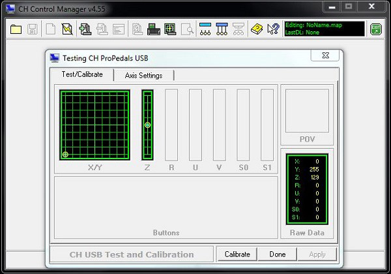Viewport: 391px width, 274px height.
Task: Click the greyed CMS editor window icon
Action: click(x=119, y=29)
